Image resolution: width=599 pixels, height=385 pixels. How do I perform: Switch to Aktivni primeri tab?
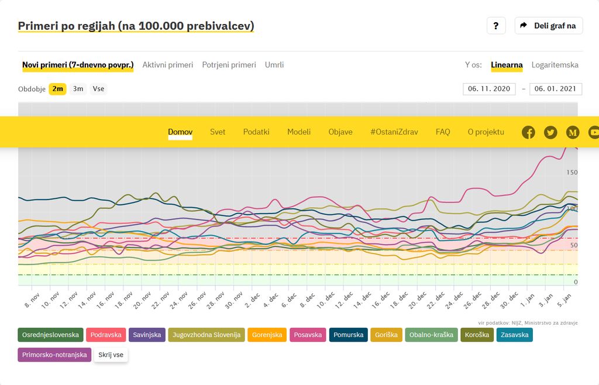(x=168, y=65)
